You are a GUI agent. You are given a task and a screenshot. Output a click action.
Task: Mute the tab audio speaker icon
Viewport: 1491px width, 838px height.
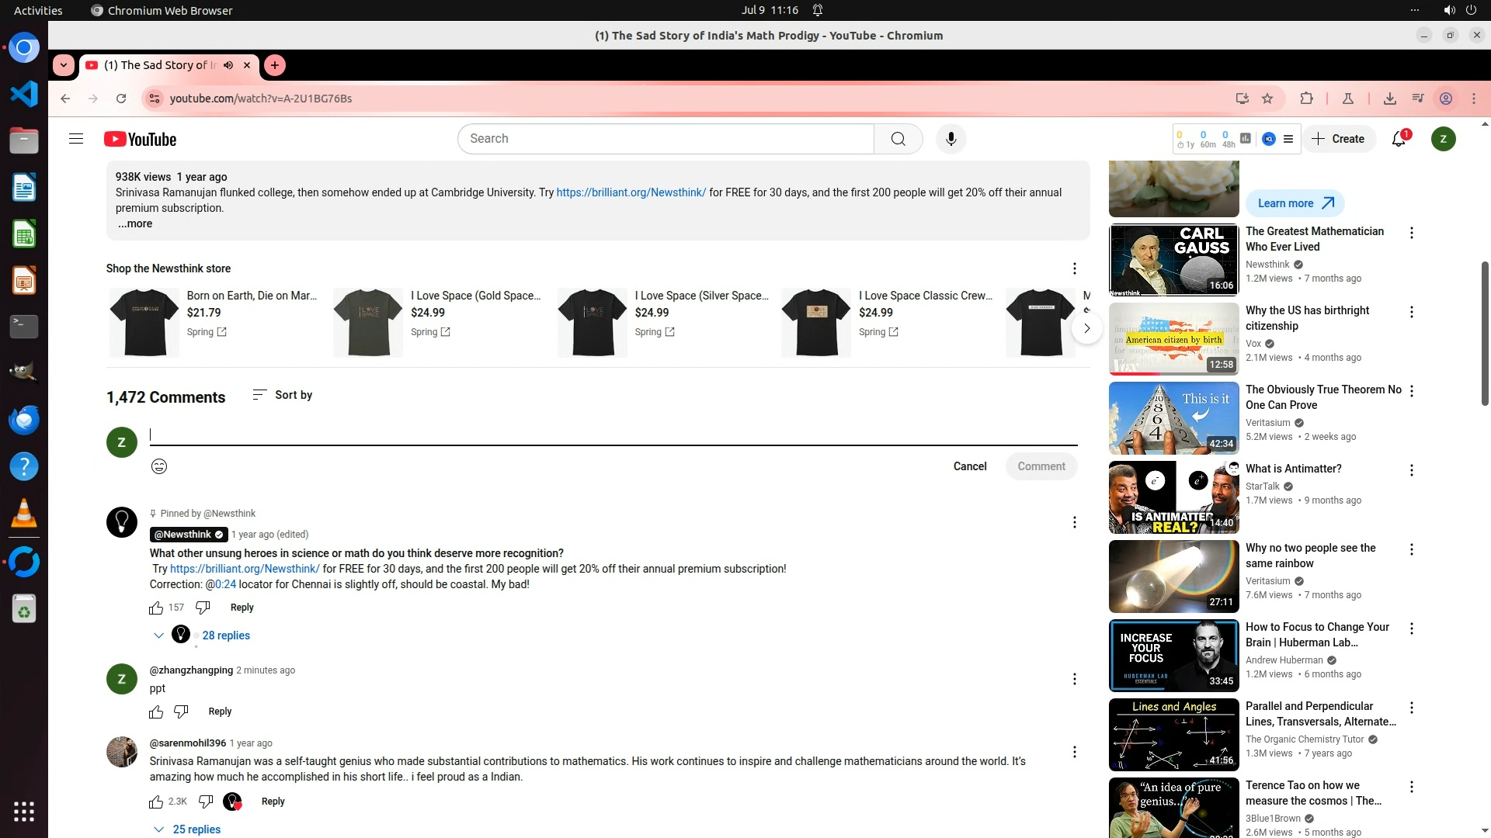tap(228, 65)
